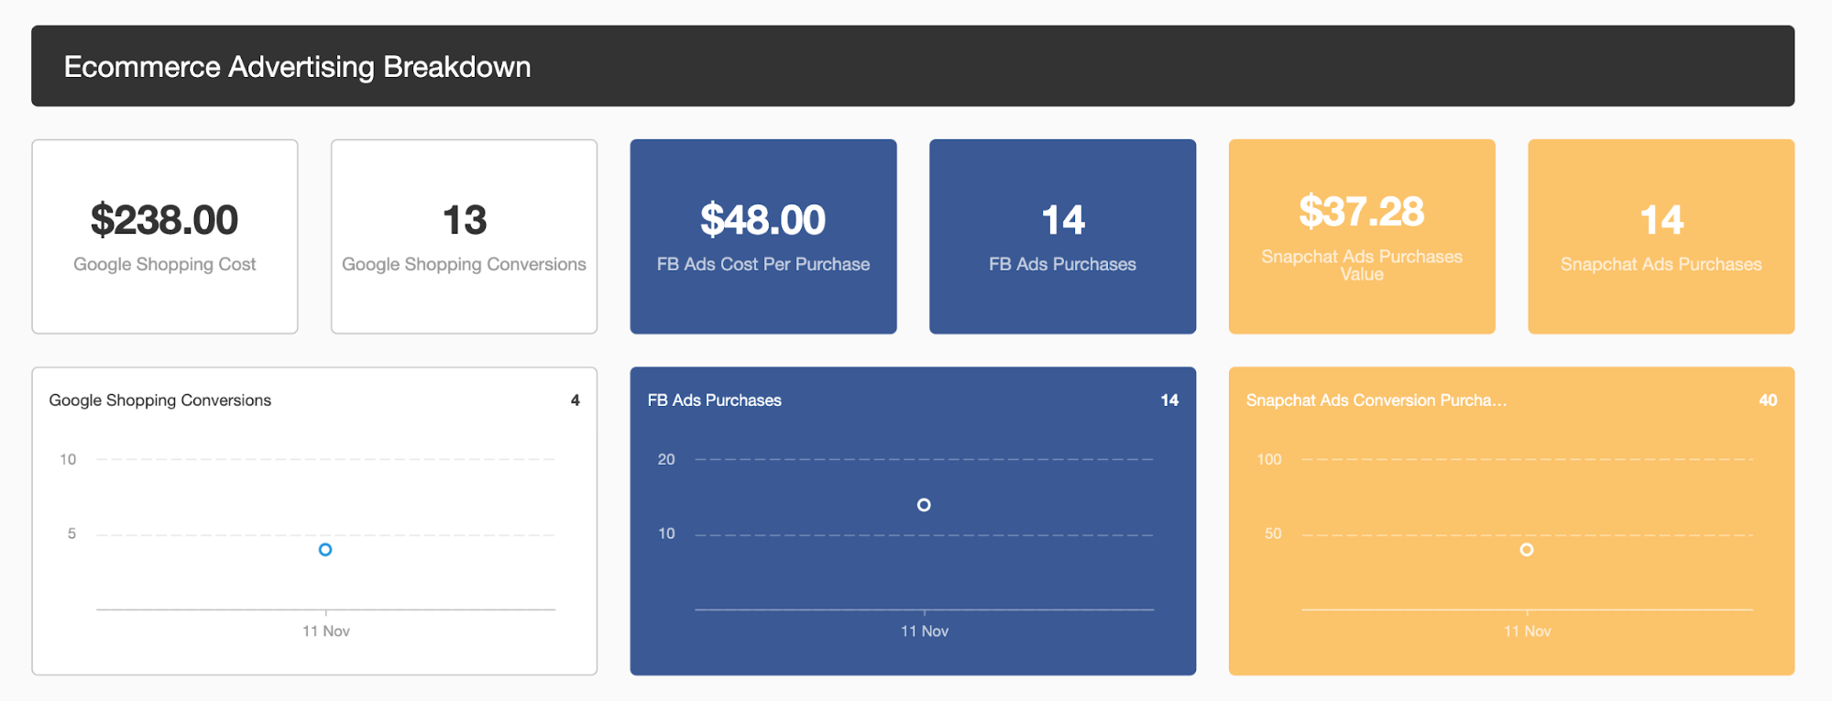Select the $48.00 FB Ads cost value
Viewport: 1832px width, 702px height.
point(763,220)
